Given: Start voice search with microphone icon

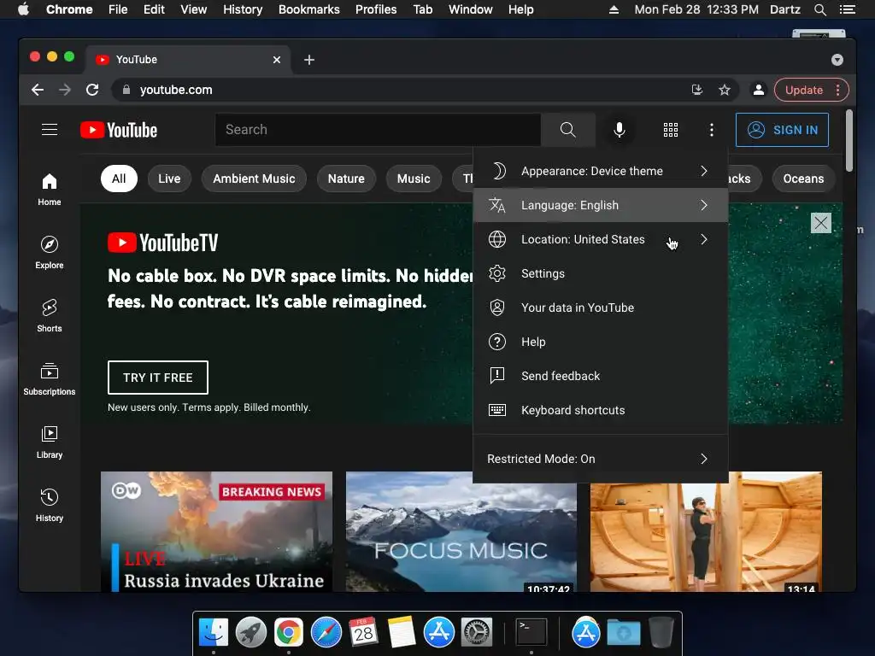Looking at the screenshot, I should (619, 130).
